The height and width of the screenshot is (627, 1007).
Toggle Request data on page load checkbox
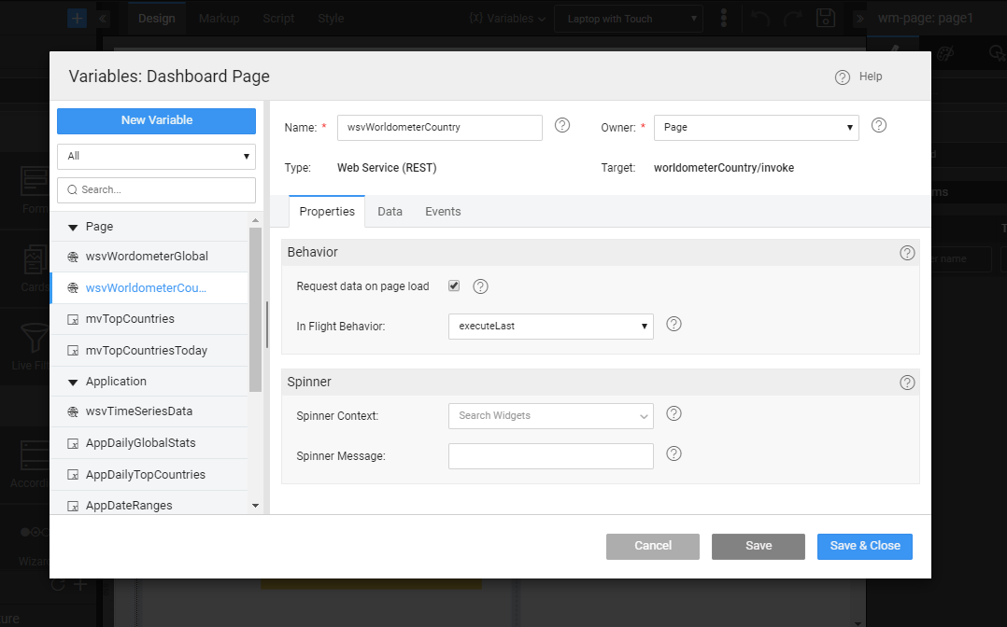pyautogui.click(x=454, y=286)
